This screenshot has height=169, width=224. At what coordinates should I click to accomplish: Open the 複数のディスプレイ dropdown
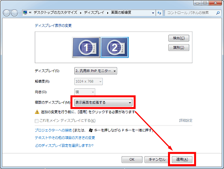103,103
